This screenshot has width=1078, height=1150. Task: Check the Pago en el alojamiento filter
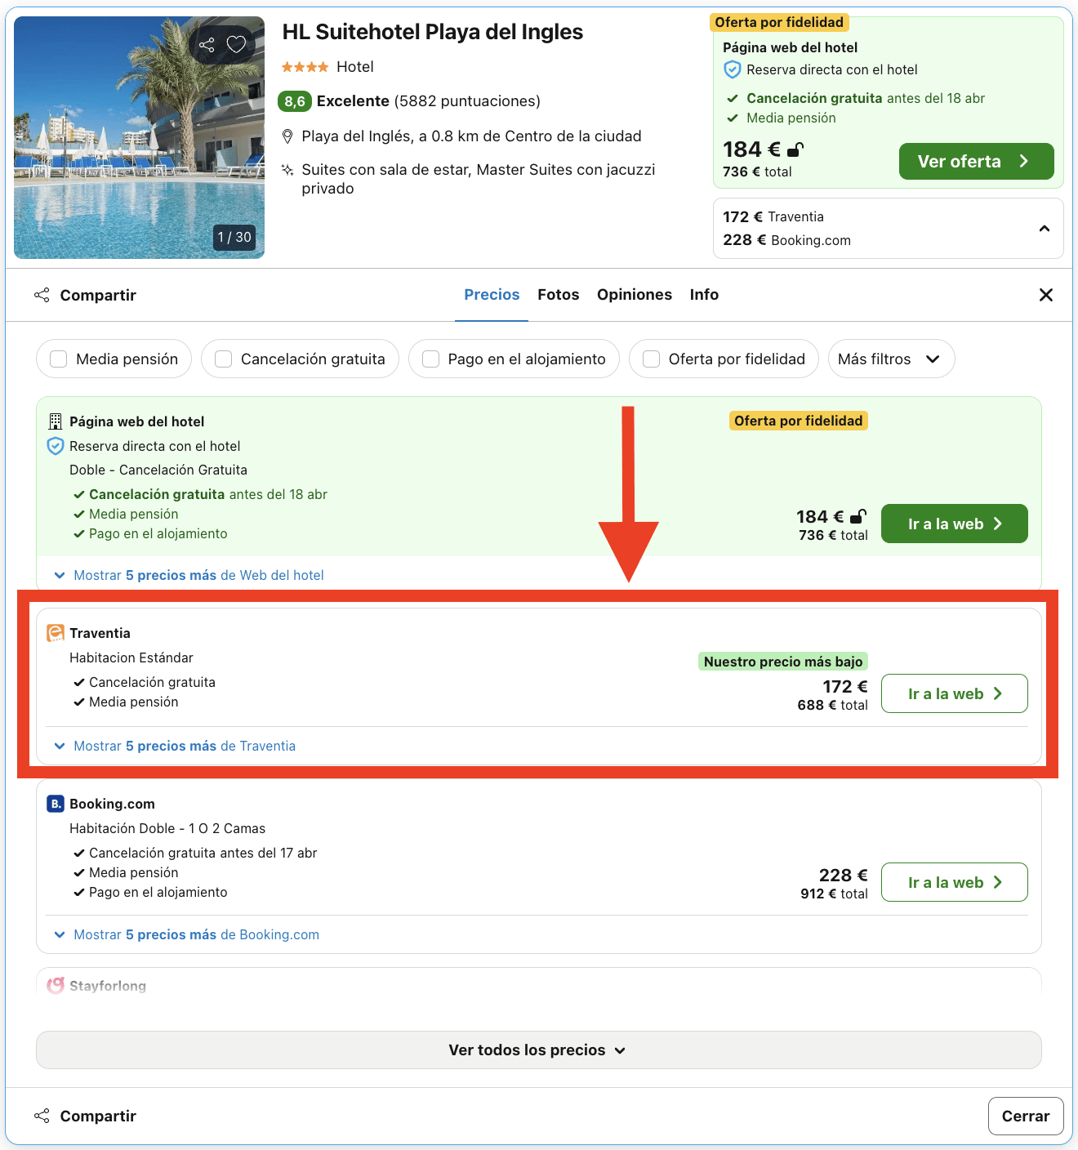(x=430, y=359)
